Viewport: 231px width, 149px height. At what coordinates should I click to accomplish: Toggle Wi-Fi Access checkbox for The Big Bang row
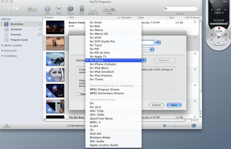click(x=195, y=117)
